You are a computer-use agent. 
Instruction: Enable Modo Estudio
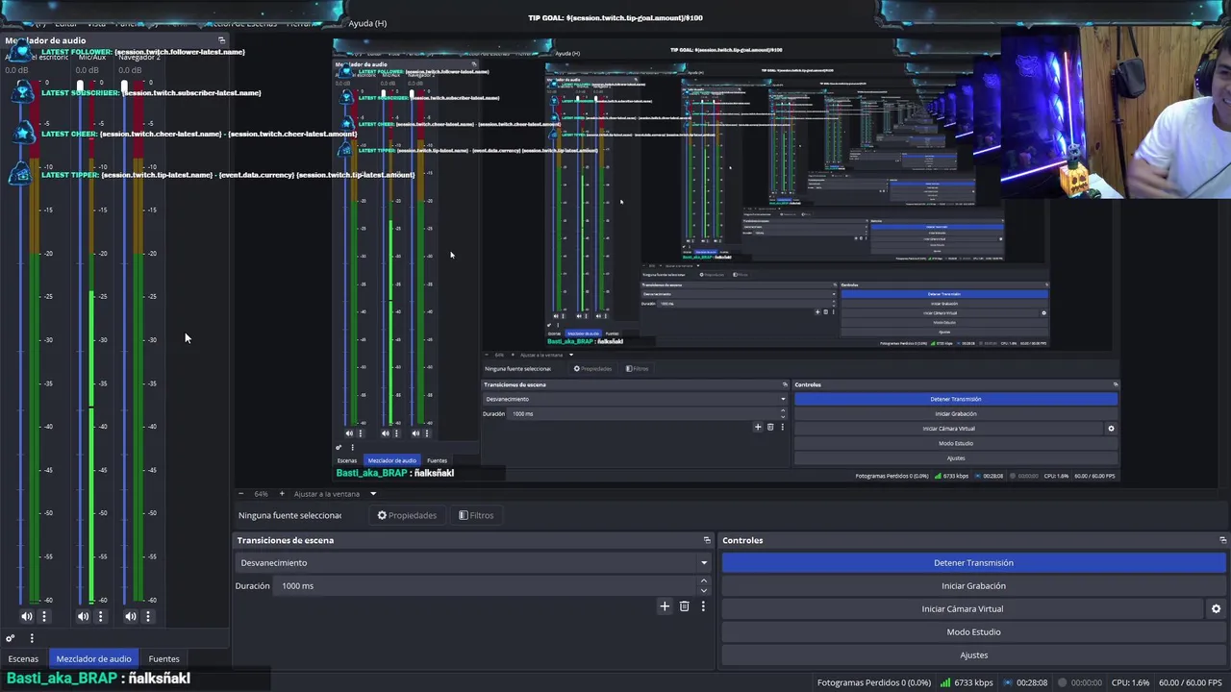(973, 631)
